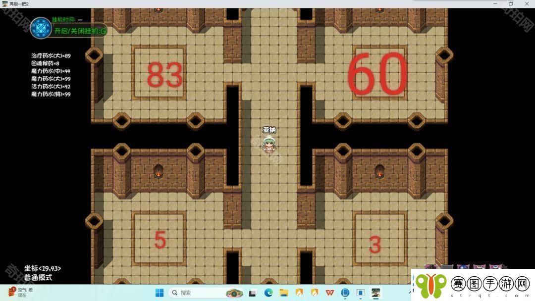Open WPS Office from the taskbar
The height and width of the screenshot is (301, 535).
point(330,293)
